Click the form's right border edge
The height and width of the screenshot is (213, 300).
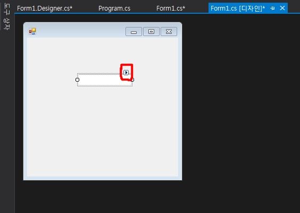pyautogui.click(x=180, y=106)
